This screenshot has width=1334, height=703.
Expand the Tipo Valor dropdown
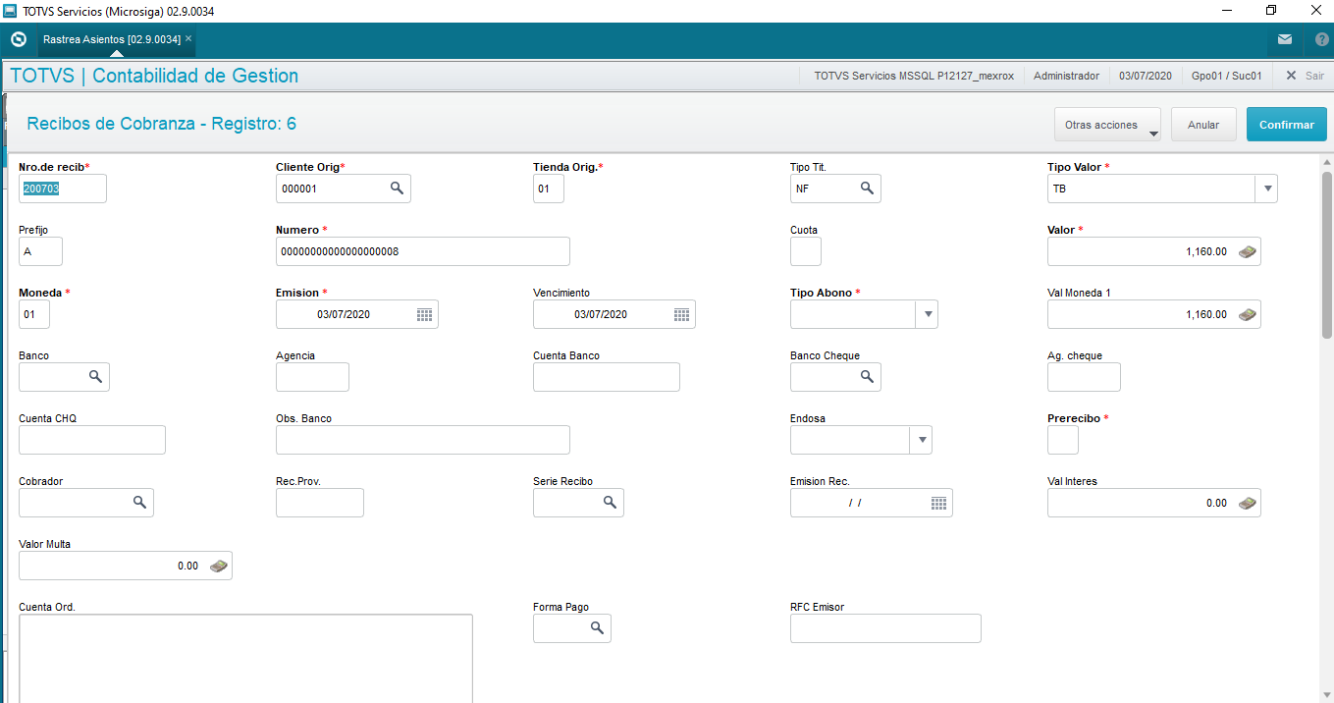[x=1266, y=189]
